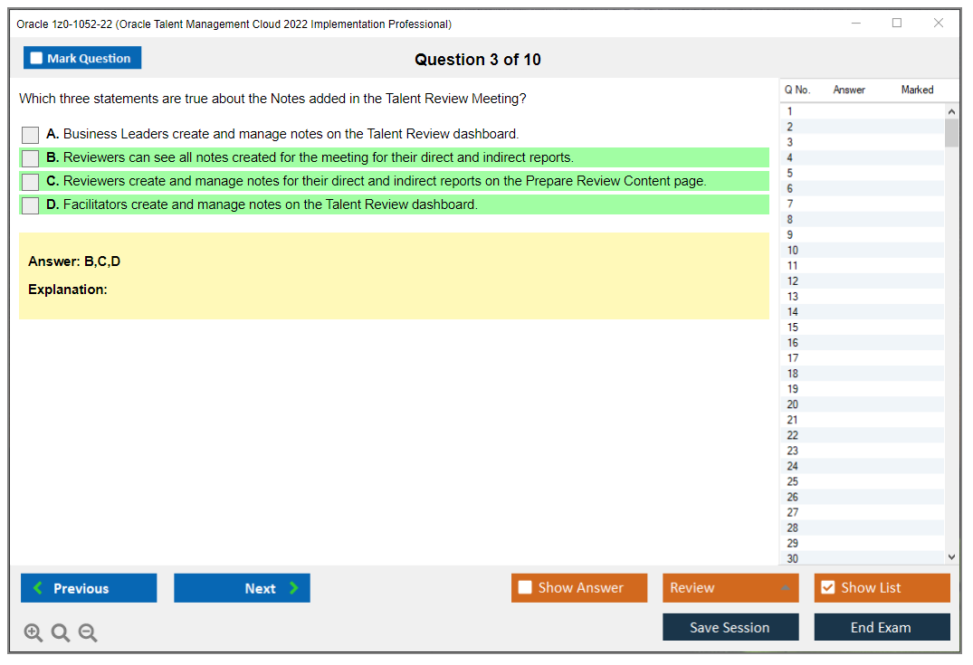Click the down arrow on question list scrollbar
Viewport: 973px width, 665px height.
tap(951, 556)
